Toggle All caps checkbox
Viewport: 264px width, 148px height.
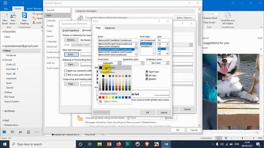tap(147, 75)
